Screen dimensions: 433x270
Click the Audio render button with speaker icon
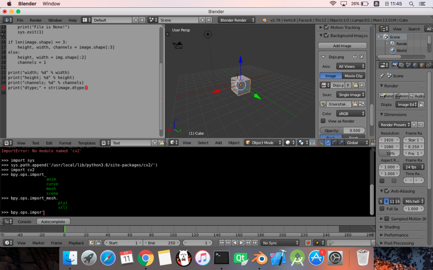point(417,96)
